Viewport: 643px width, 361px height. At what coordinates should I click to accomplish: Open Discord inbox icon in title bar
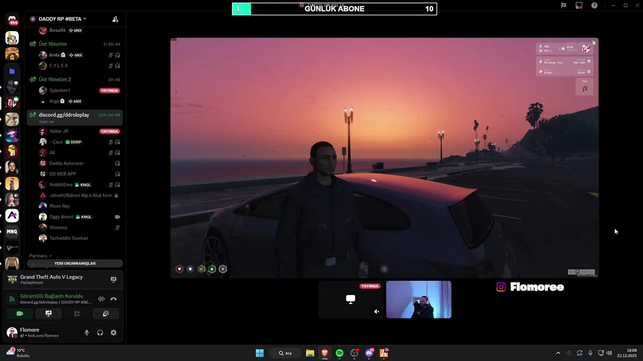[579, 6]
